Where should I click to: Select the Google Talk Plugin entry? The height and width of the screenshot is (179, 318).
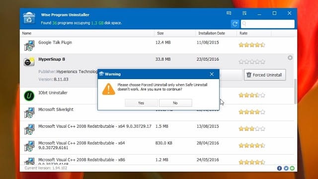click(157, 45)
